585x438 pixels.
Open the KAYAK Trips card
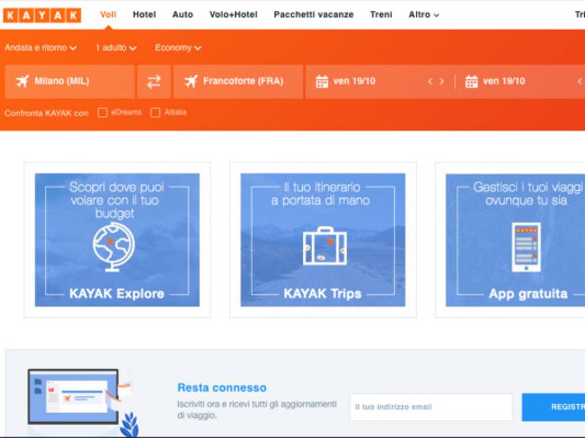[323, 240]
